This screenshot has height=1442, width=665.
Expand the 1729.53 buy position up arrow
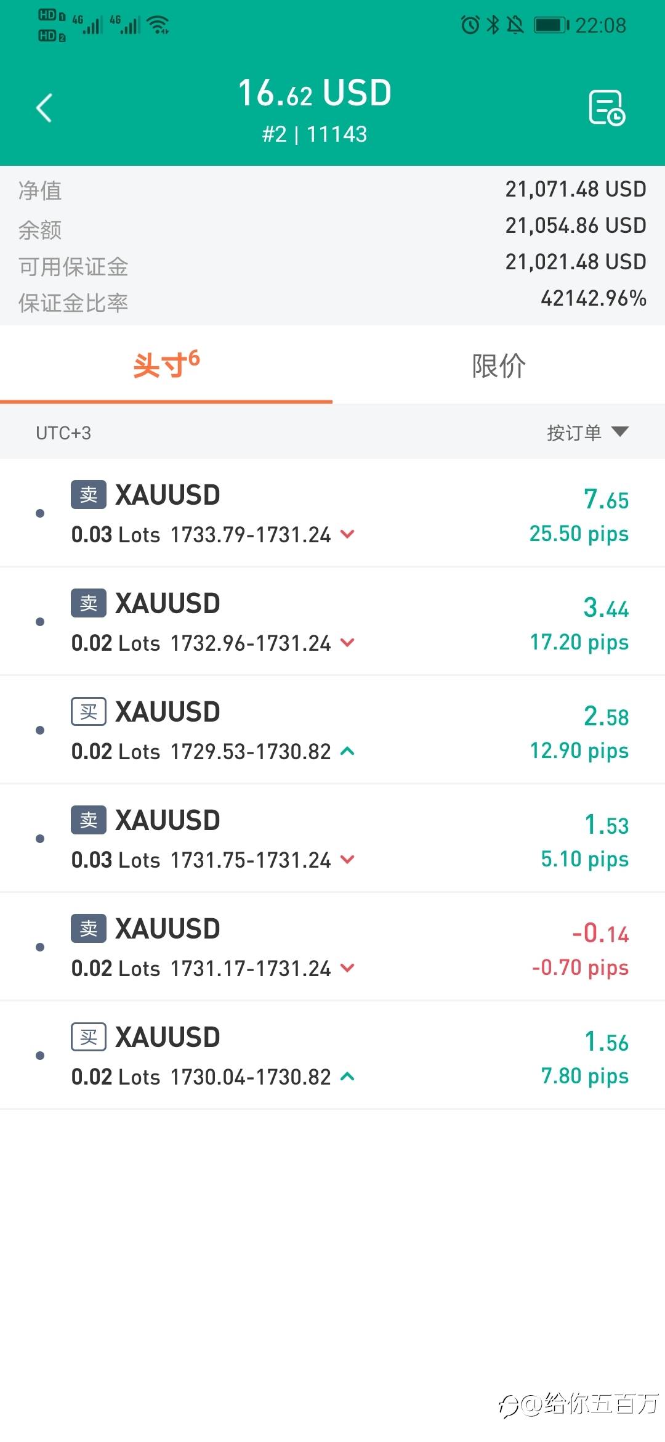tap(347, 751)
